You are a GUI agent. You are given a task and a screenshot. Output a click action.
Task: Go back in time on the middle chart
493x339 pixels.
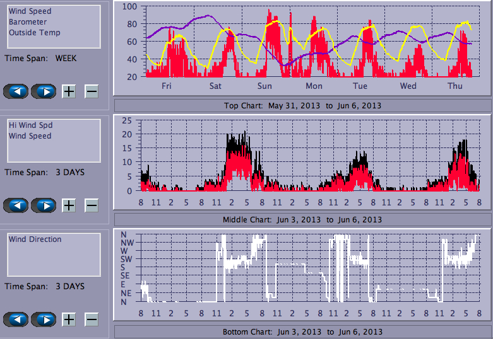[x=16, y=205]
